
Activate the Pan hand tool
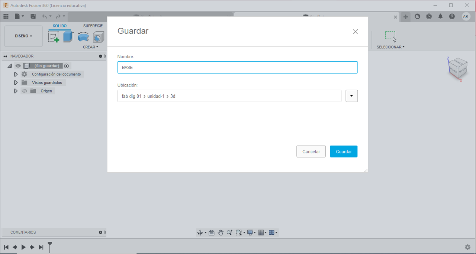point(221,232)
